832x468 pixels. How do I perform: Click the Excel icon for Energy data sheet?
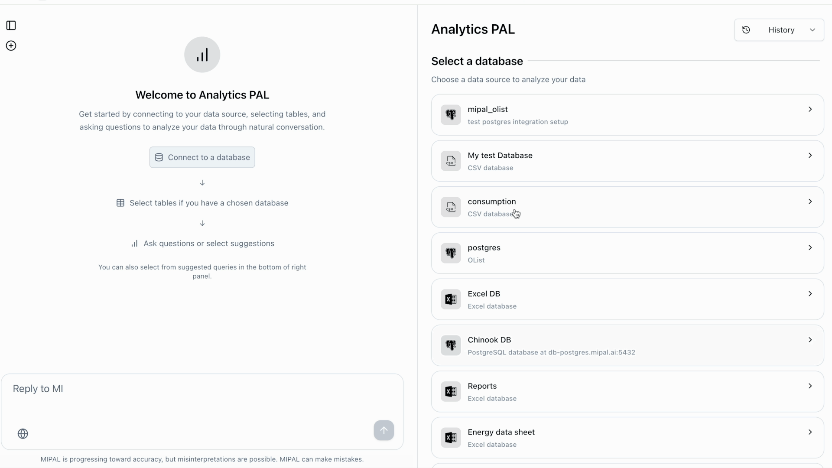click(450, 438)
